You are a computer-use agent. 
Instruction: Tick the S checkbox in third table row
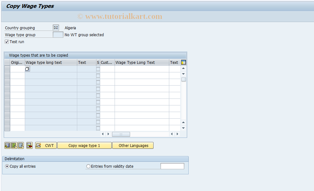pos(98,82)
